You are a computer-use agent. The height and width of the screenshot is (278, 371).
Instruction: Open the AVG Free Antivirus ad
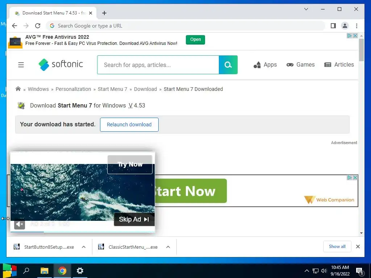(195, 39)
